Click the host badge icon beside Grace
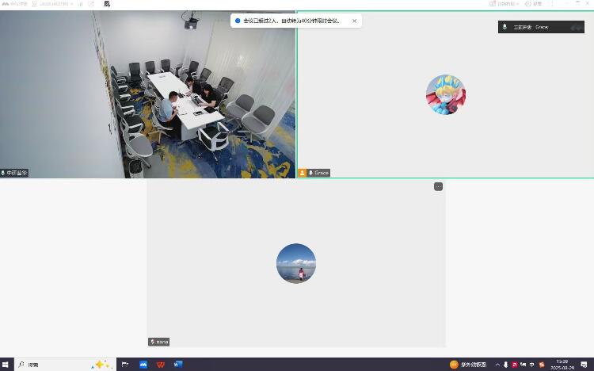 [x=303, y=173]
